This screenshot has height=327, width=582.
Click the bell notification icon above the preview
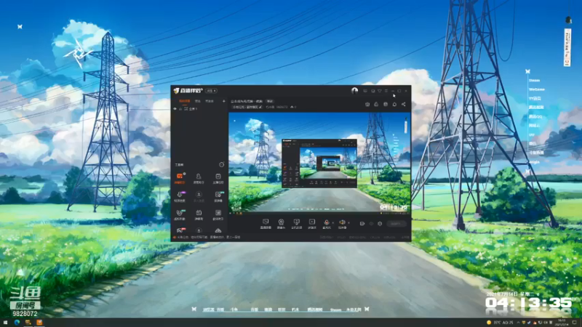tap(394, 105)
